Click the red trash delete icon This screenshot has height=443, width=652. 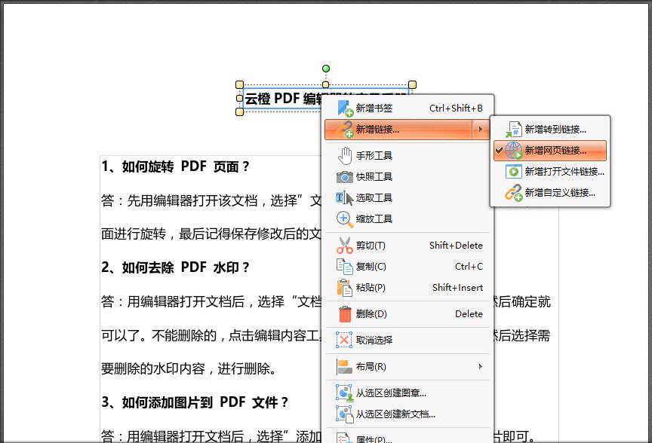point(345,314)
